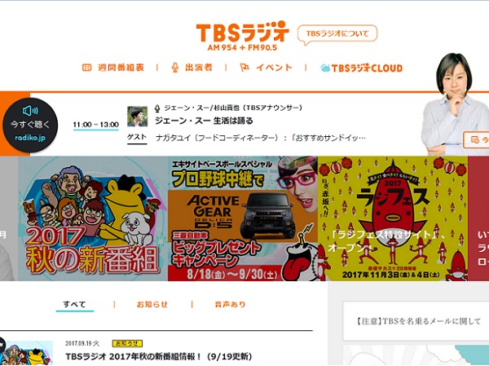
Task: Open the 2017 秋の新番組 banner
Action: tap(93, 218)
